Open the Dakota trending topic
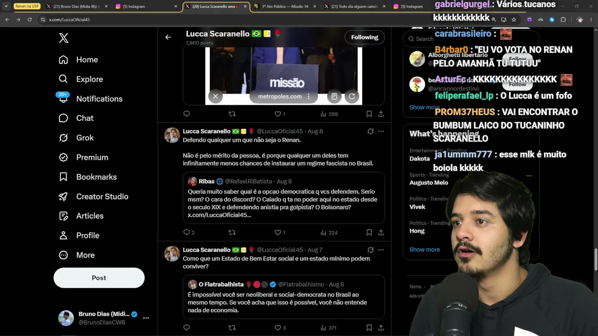 click(420, 159)
